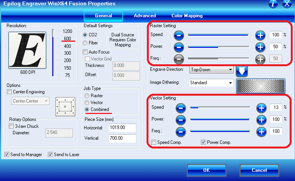Enable Auto Focus checkbox
Screen dimensions: 295x181
coord(85,52)
